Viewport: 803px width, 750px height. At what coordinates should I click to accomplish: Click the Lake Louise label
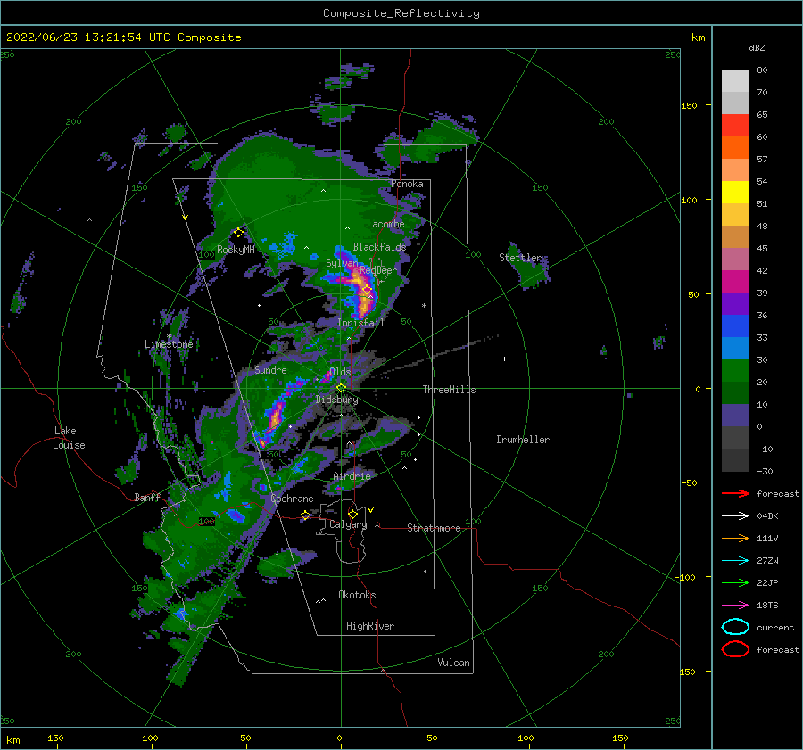[x=69, y=438]
